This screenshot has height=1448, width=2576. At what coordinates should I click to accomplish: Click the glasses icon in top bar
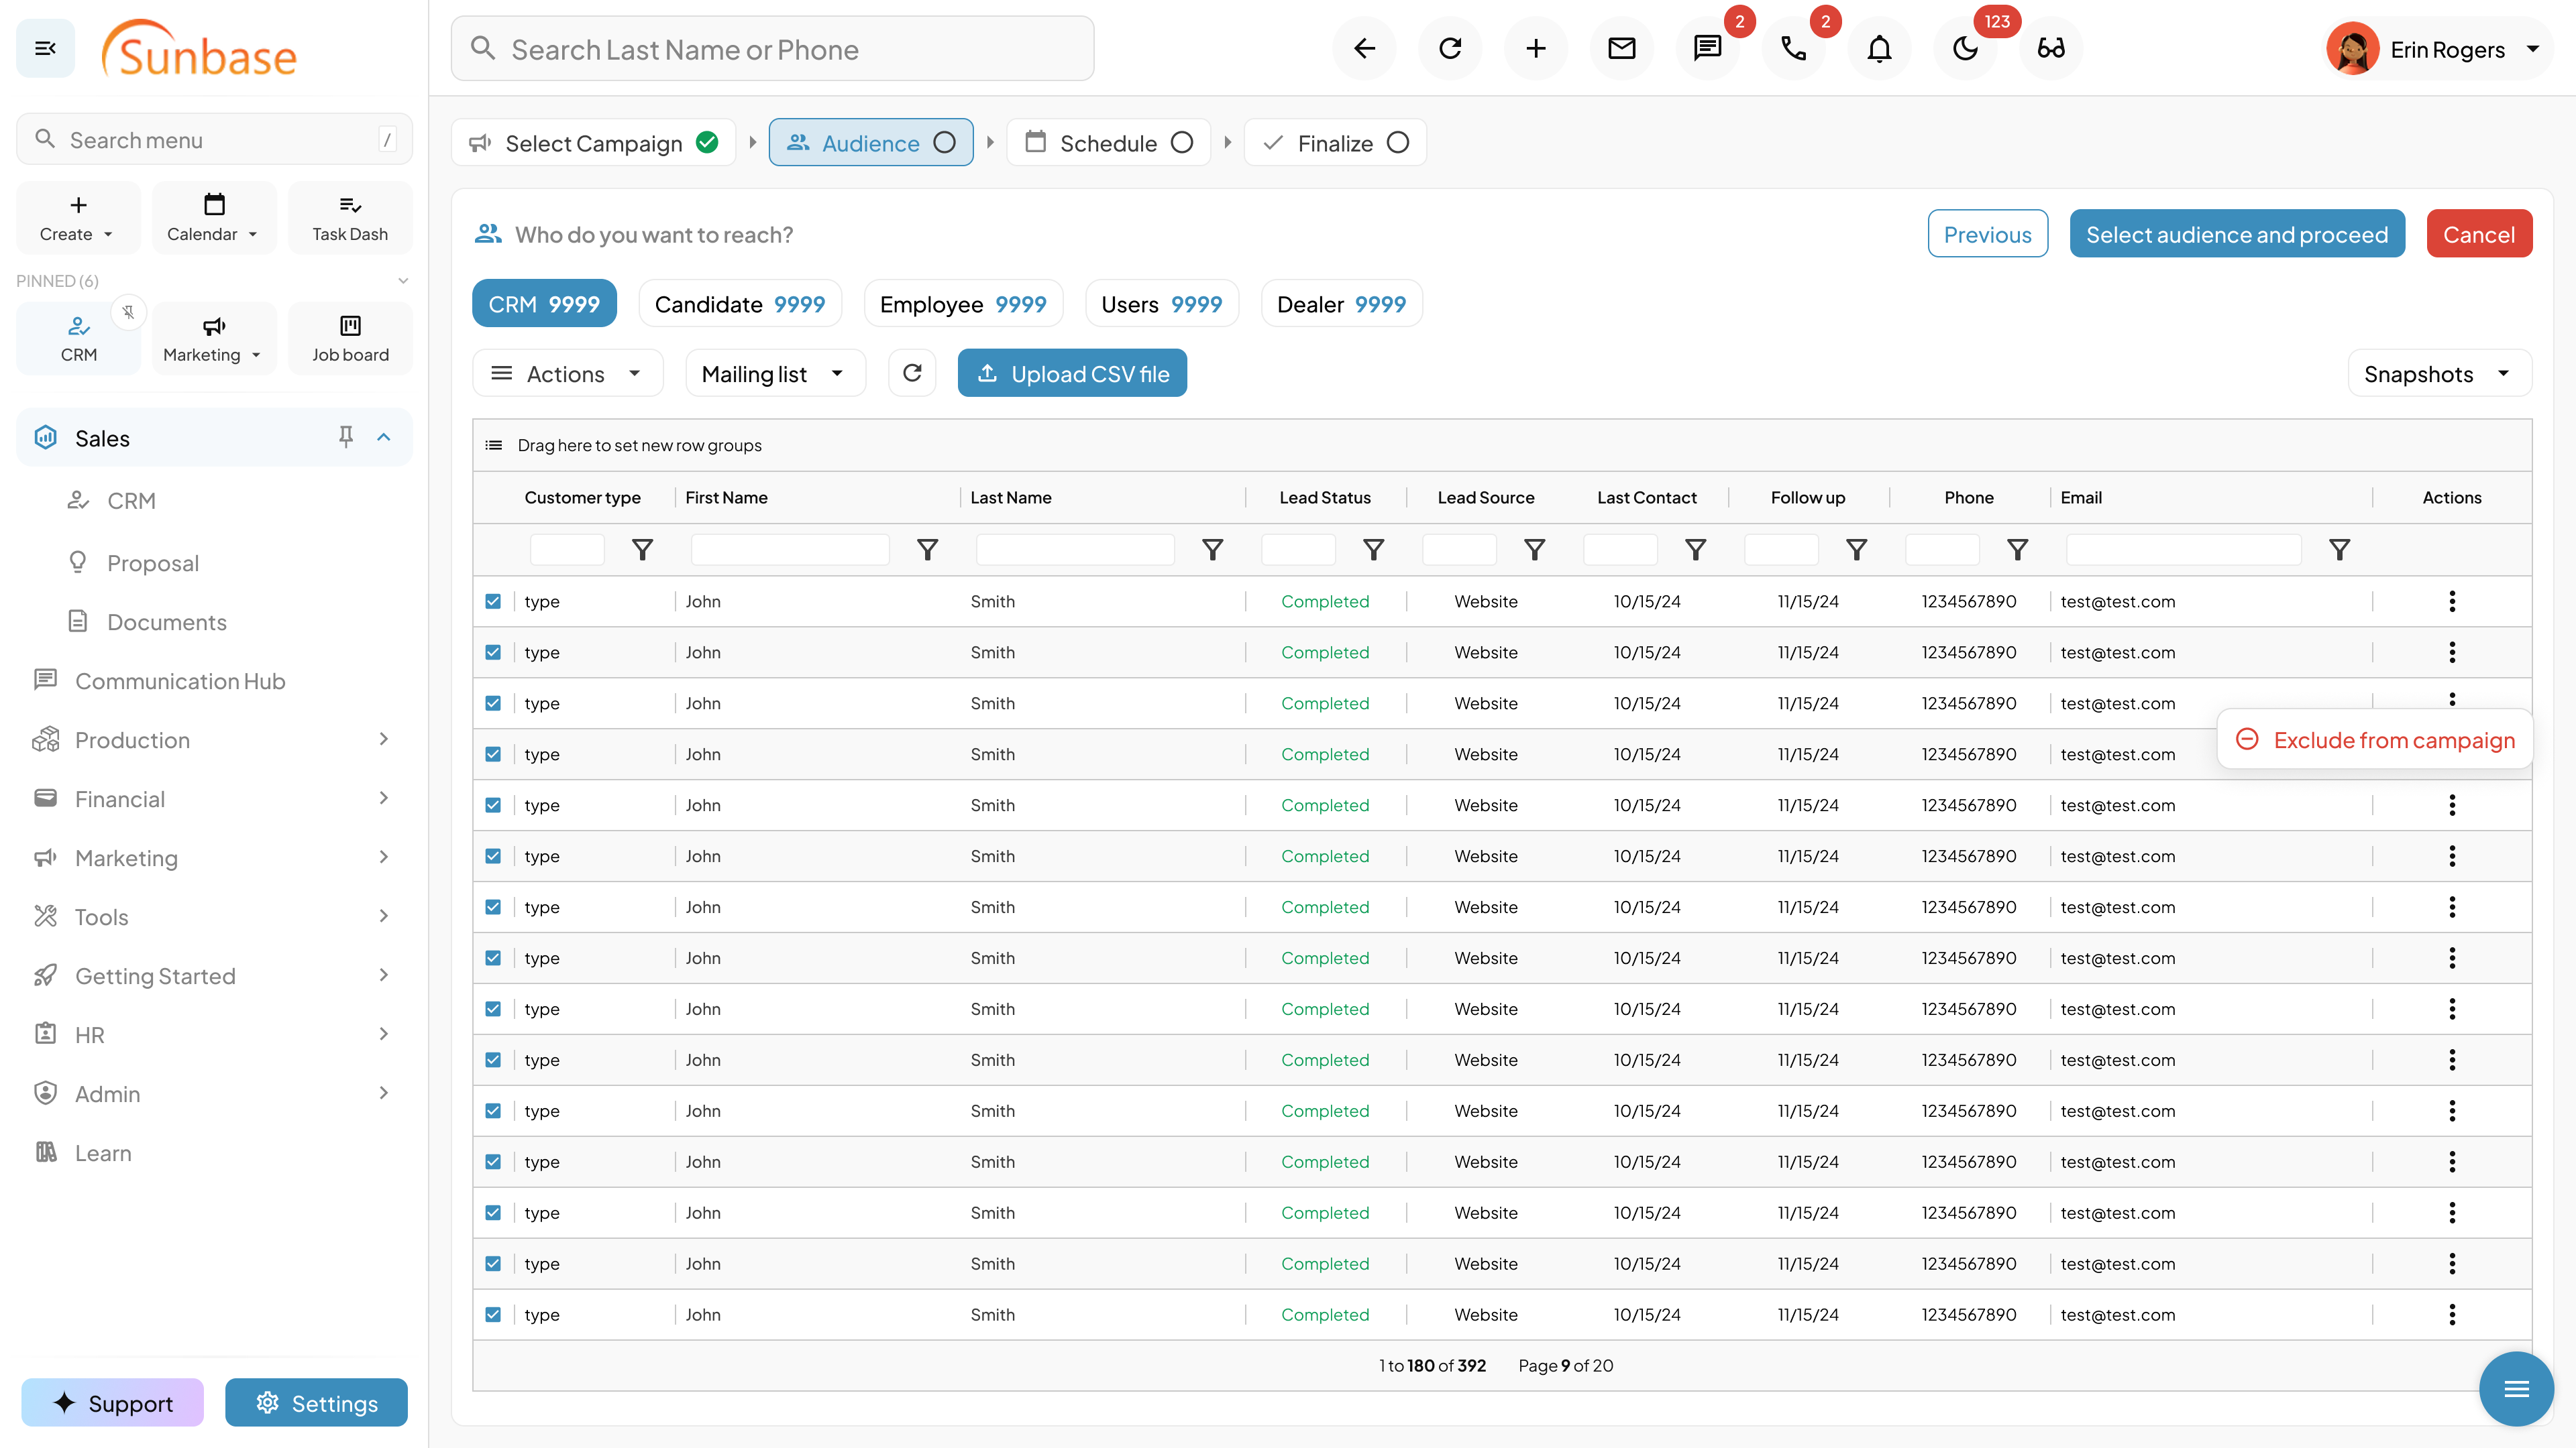2051,48
